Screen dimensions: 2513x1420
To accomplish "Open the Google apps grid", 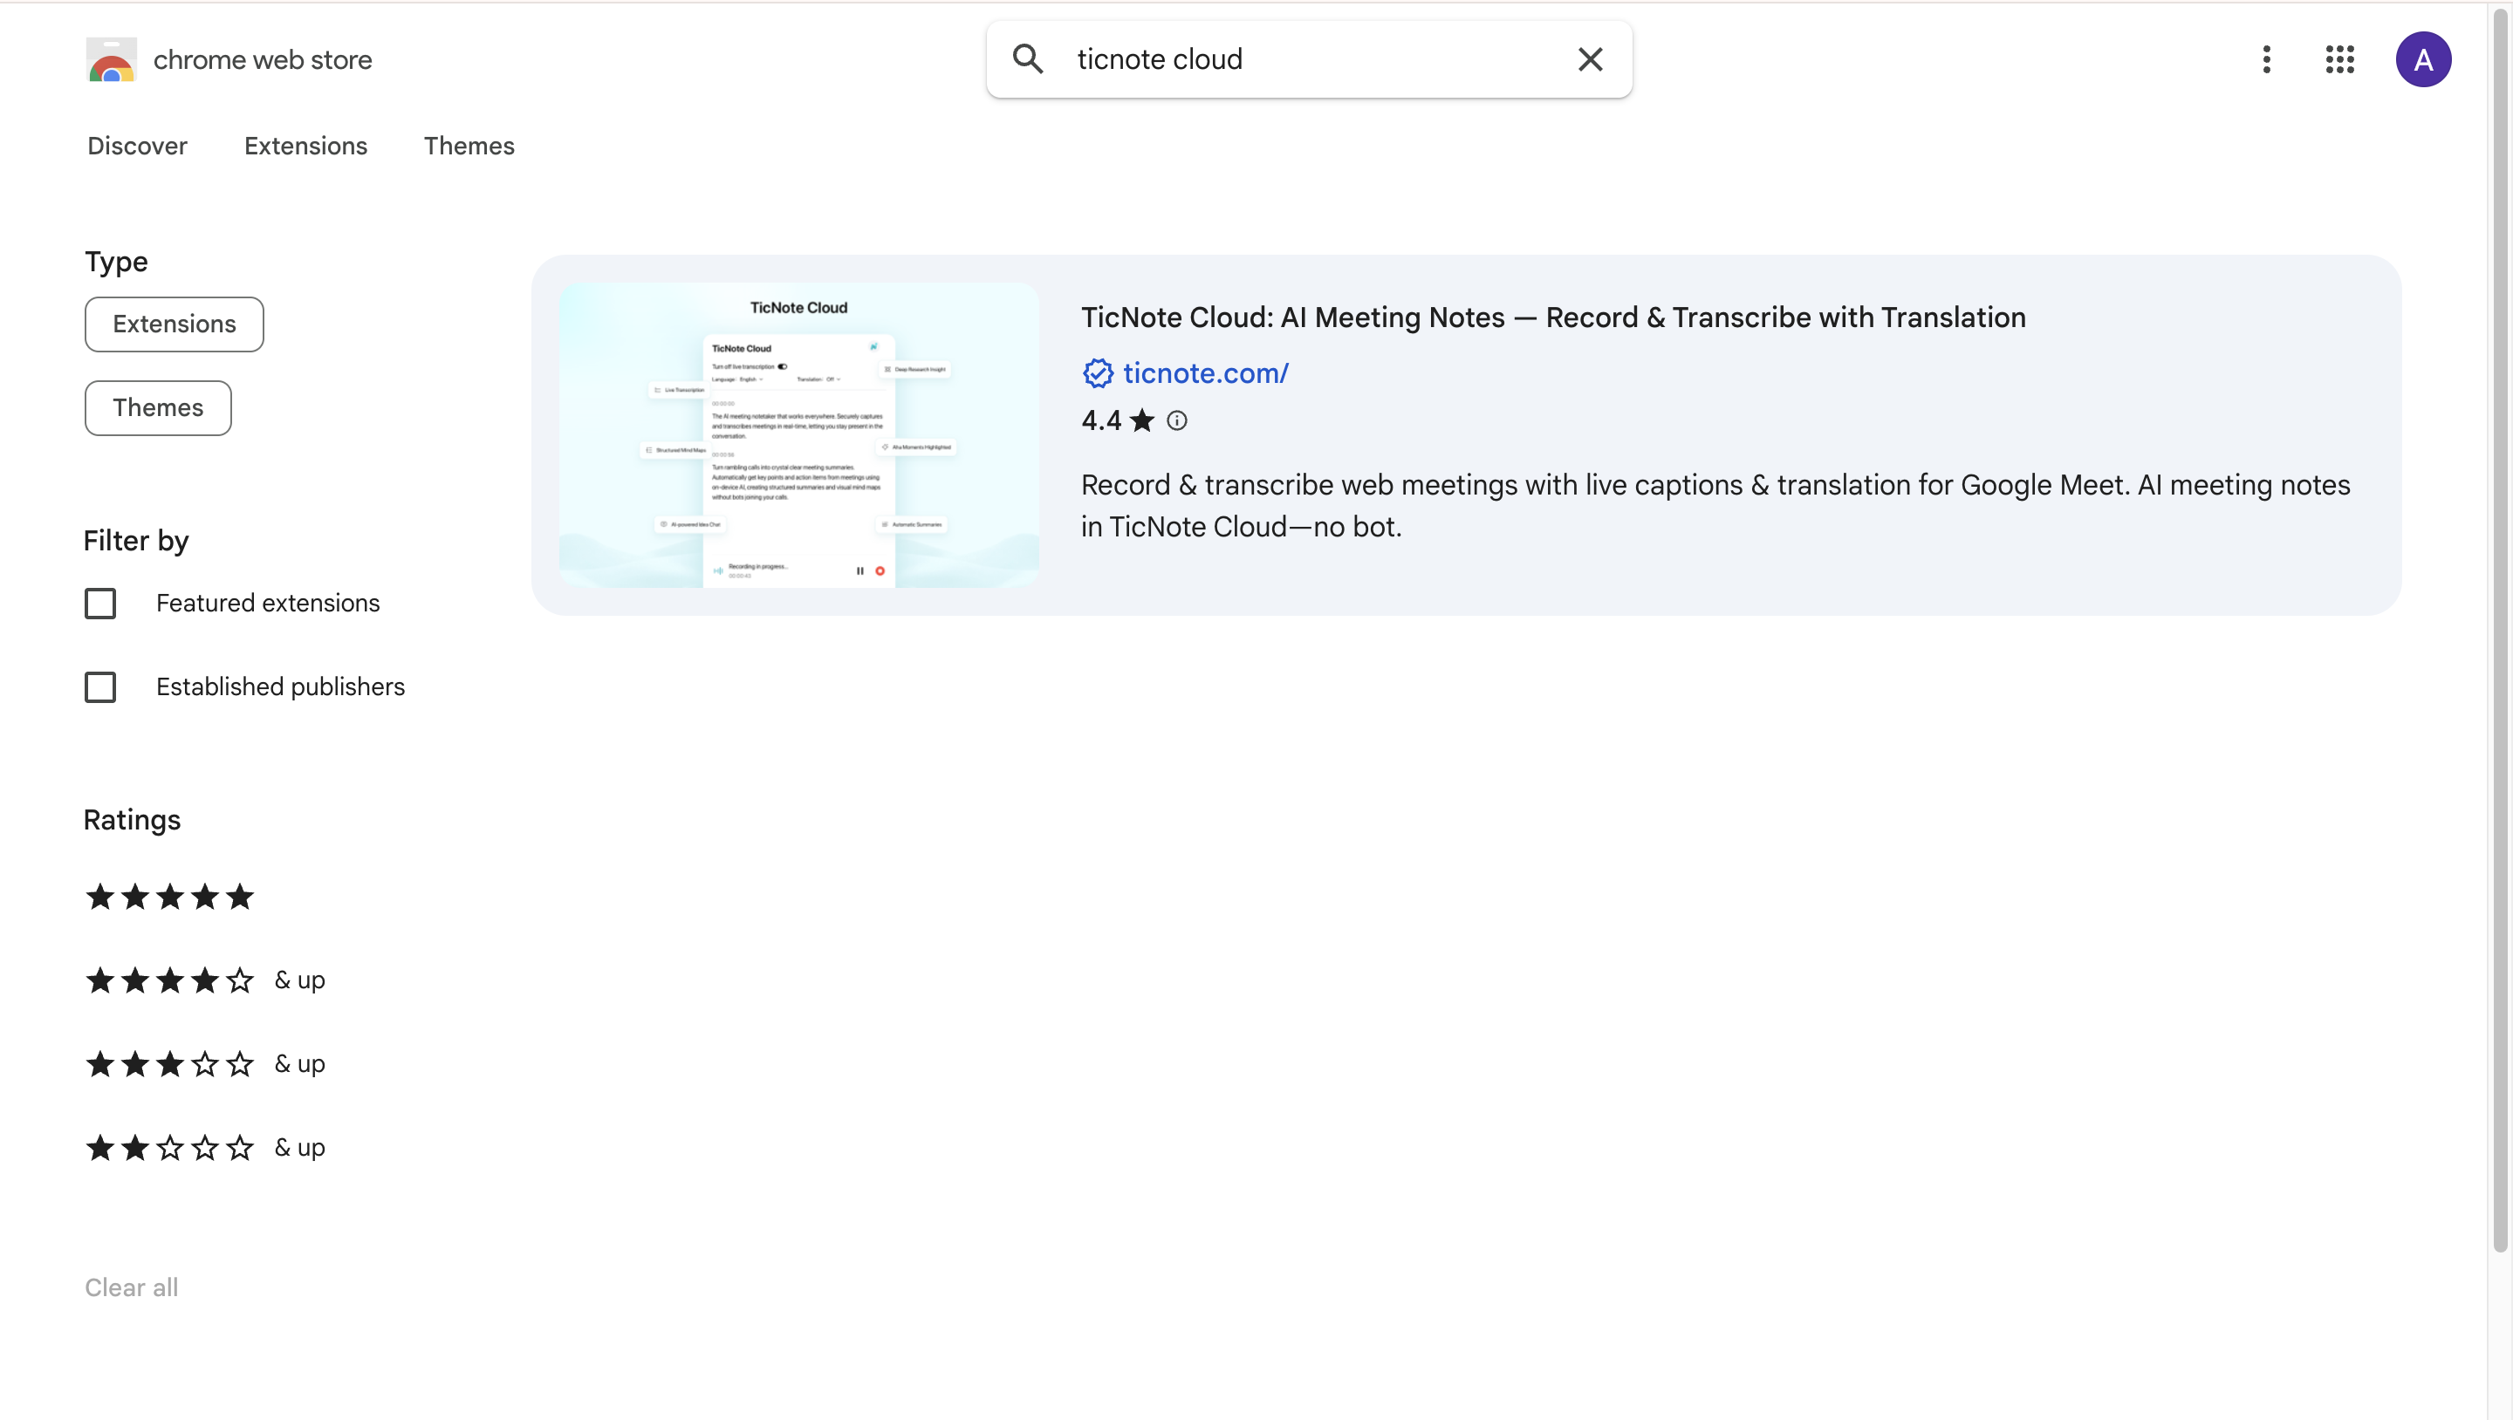I will (x=2339, y=59).
